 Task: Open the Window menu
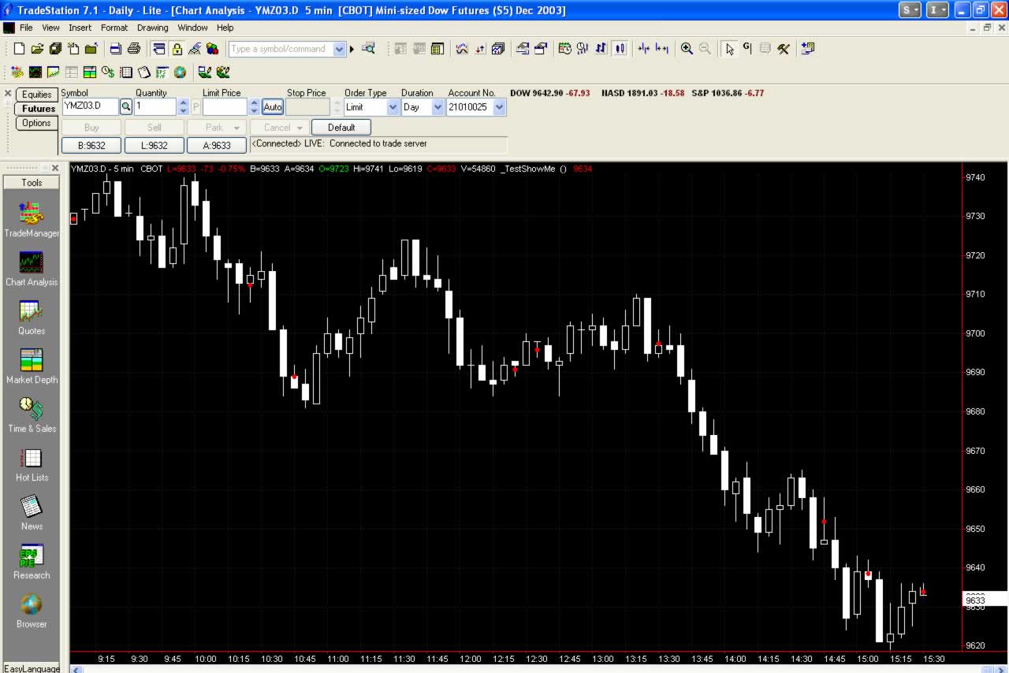(192, 28)
